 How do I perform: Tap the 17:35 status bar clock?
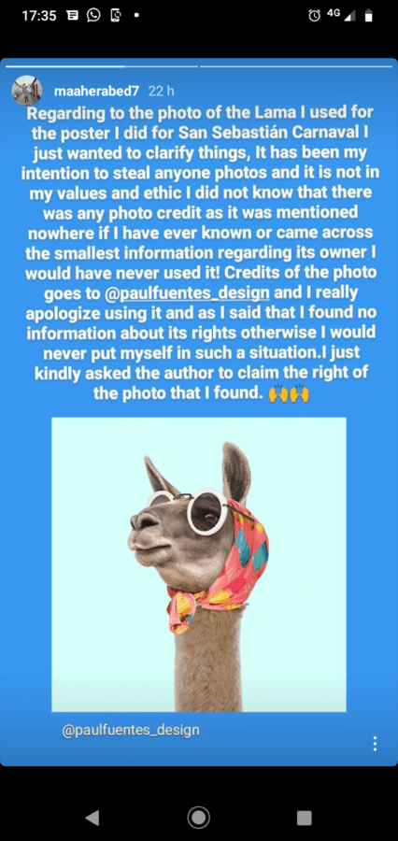39,16
